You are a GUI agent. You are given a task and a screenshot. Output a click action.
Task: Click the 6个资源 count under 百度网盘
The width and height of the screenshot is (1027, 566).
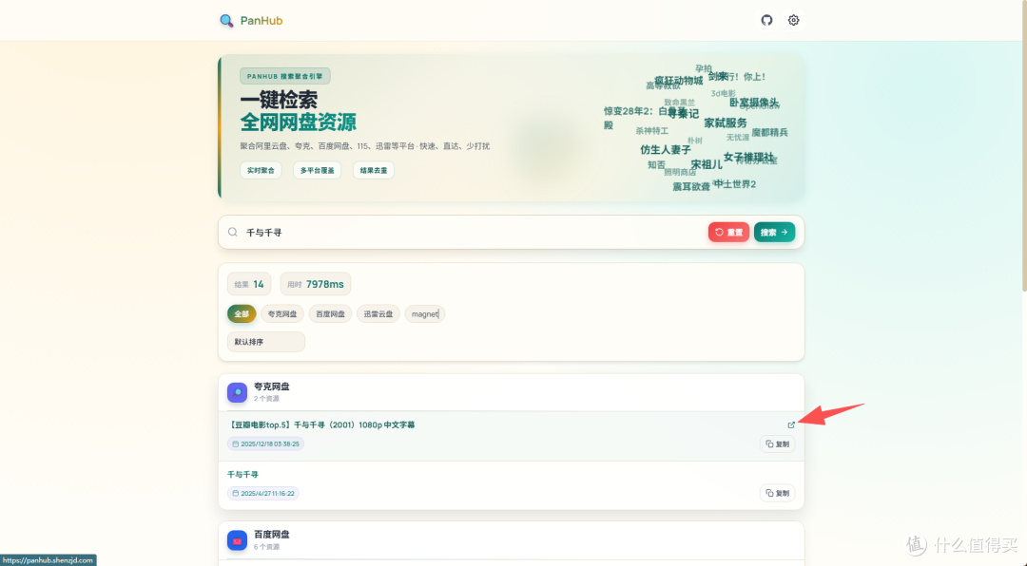pyautogui.click(x=266, y=547)
